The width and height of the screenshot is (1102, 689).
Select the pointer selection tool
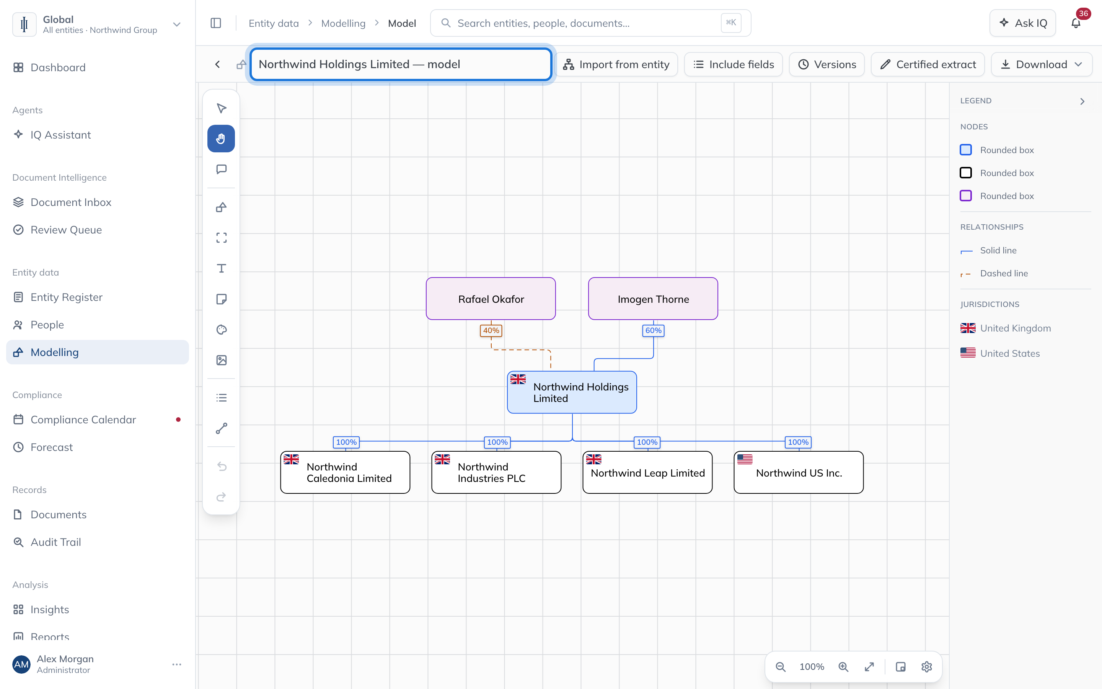point(221,108)
